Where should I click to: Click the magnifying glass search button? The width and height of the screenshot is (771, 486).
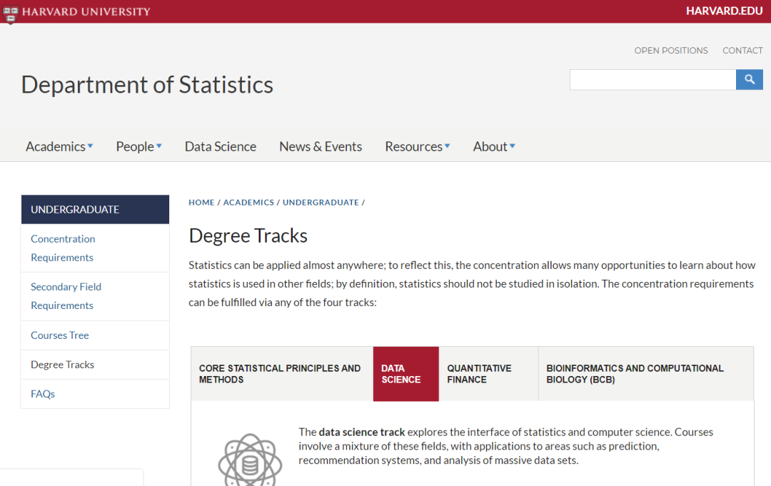click(749, 80)
